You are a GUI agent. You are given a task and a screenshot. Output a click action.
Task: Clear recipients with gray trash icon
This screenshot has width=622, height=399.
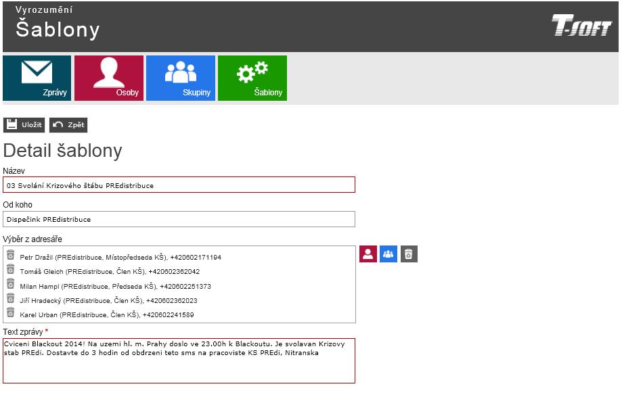click(409, 254)
